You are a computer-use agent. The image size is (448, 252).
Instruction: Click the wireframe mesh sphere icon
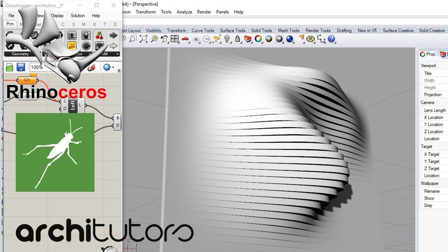pyautogui.click(x=279, y=39)
